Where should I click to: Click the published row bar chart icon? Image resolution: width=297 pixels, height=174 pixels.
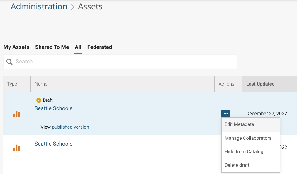coord(17,148)
